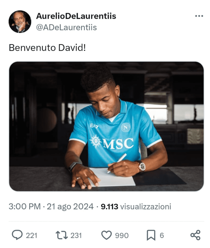Viewport: 210px width, 248px height.
Task: Click the reply speech bubble icon
Action: pos(17,235)
